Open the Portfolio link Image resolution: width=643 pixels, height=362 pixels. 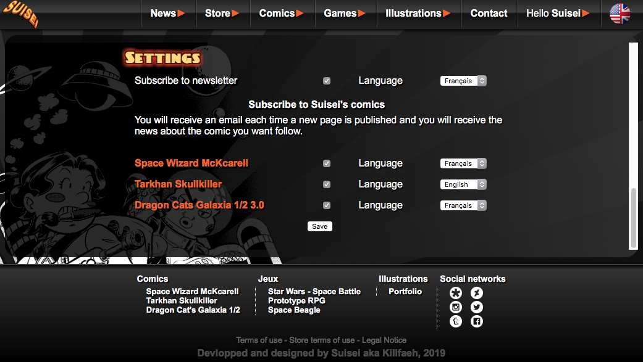tap(405, 291)
